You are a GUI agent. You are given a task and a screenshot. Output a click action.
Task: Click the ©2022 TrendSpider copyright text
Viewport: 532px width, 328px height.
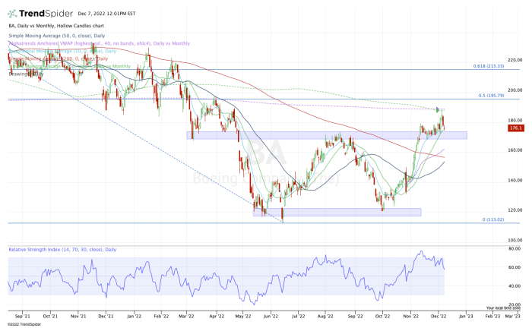(x=22, y=323)
